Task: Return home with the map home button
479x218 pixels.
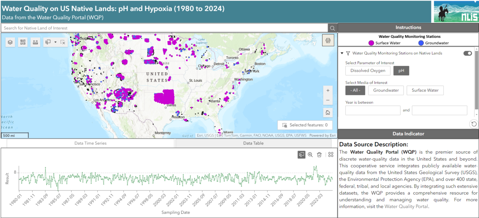Action: tap(328, 112)
